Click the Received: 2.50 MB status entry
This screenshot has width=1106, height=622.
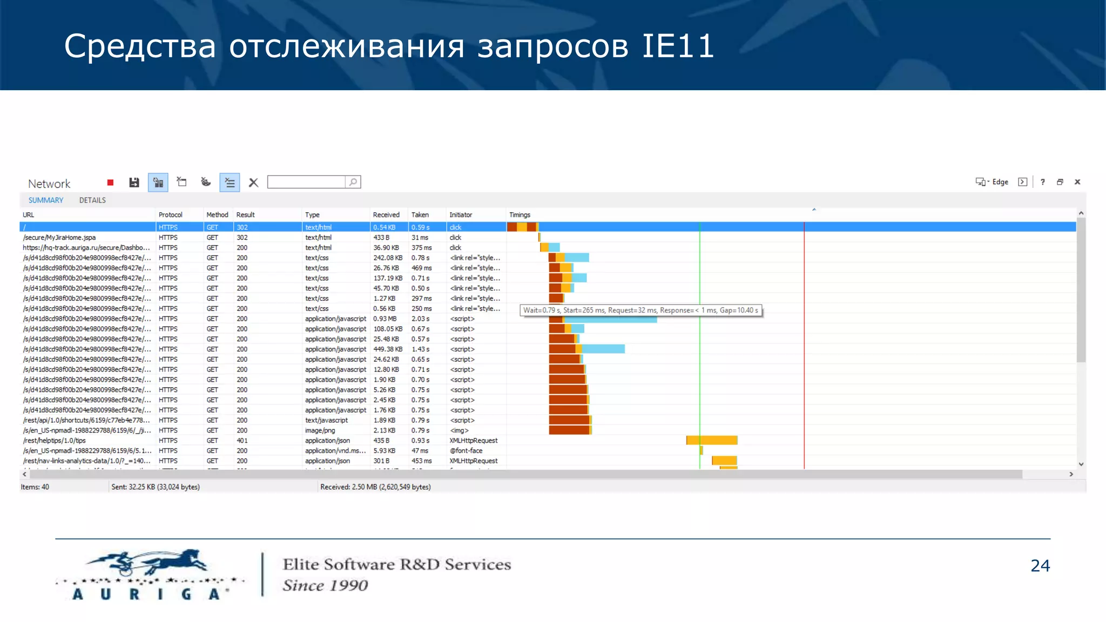coord(375,487)
